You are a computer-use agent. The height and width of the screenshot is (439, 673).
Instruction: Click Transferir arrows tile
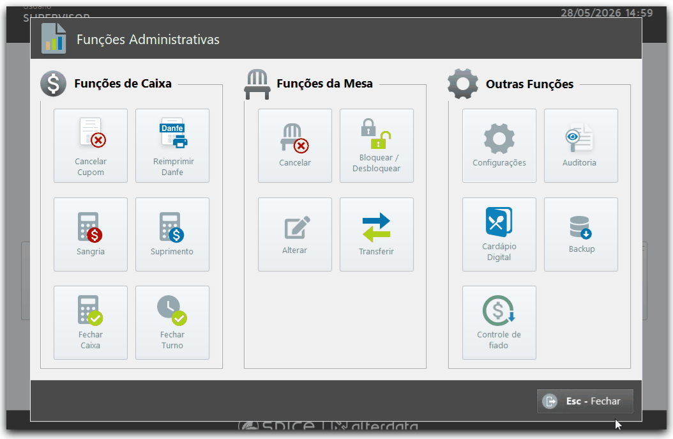tap(377, 235)
